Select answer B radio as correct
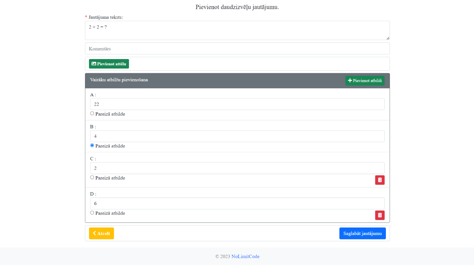The image size is (474, 265). pyautogui.click(x=92, y=145)
